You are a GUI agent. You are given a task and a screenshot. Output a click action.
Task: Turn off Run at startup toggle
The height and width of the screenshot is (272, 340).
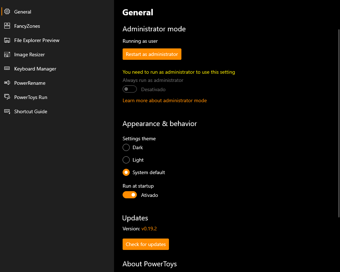click(x=130, y=195)
